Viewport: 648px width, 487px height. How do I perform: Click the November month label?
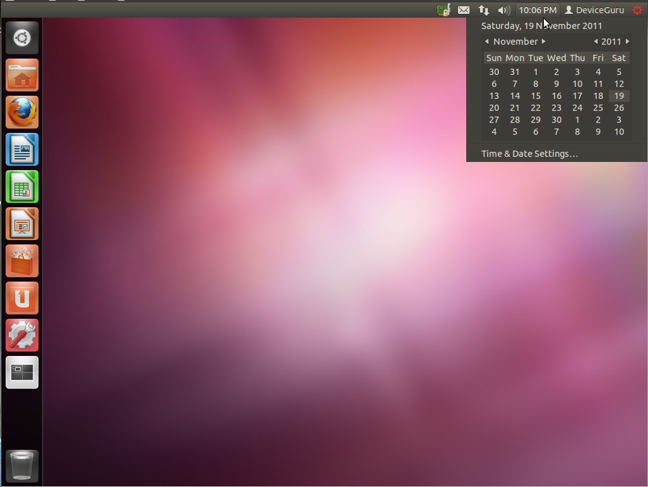coord(515,42)
